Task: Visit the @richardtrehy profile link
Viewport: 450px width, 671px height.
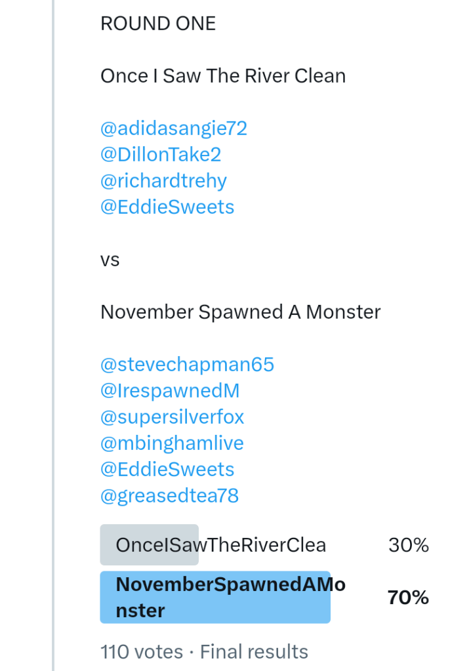Action: [x=163, y=181]
